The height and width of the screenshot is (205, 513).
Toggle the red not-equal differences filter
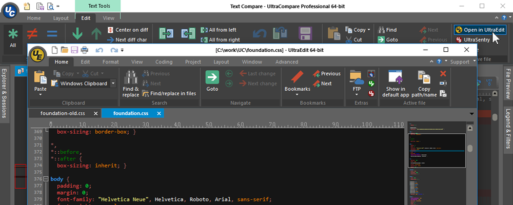32,33
